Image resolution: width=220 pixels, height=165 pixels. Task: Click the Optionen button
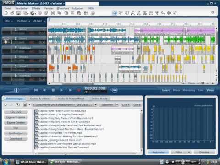pyautogui.click(x=107, y=105)
